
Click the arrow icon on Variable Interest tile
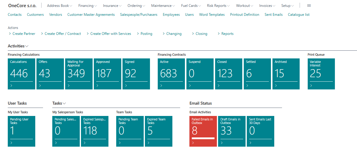coord(311,86)
